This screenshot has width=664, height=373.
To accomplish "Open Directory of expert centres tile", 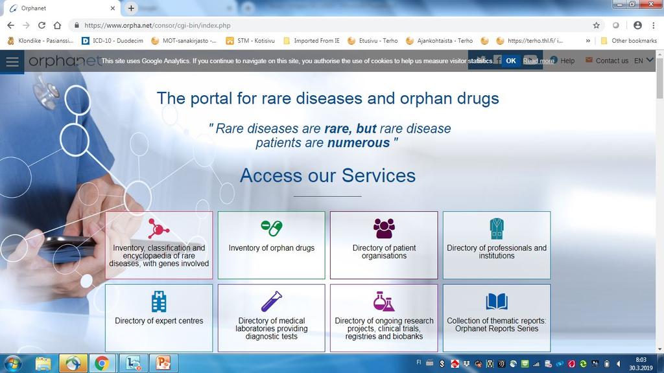I will [x=159, y=318].
